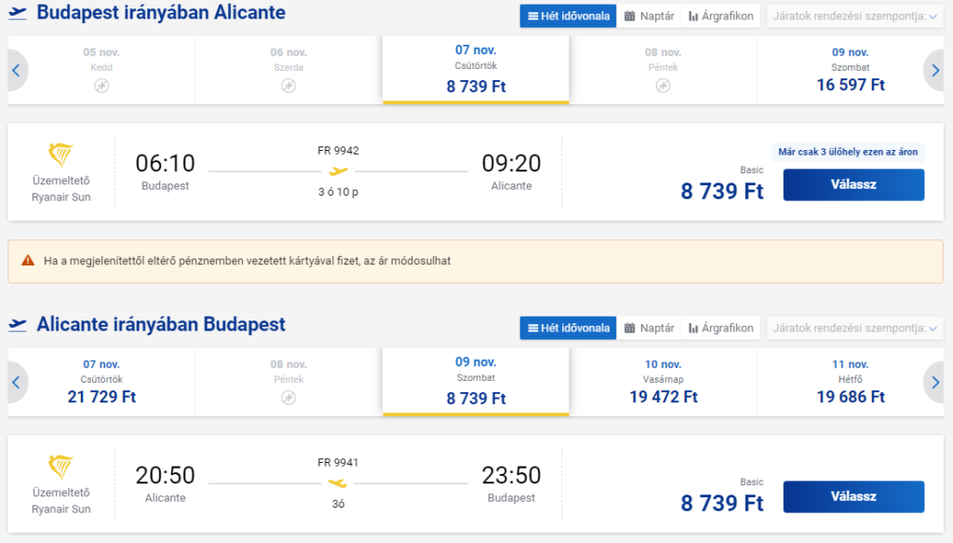
Task: Choose the 20:50 Alicante return flight with Válassz
Action: coord(853,496)
